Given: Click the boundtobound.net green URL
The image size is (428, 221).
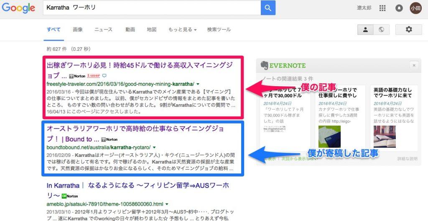Looking at the screenshot, I should 99,147.
